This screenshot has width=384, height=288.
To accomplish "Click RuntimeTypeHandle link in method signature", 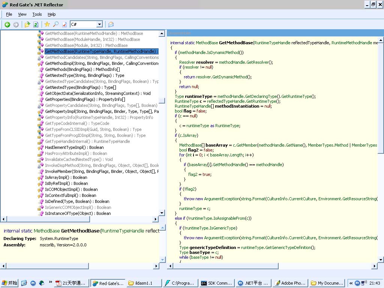I will tap(272, 43).
